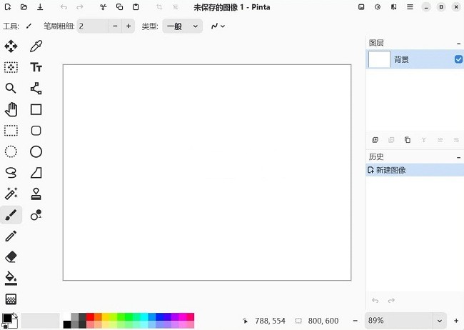Select the Pan hand tool
464x330 pixels.
tap(11, 109)
